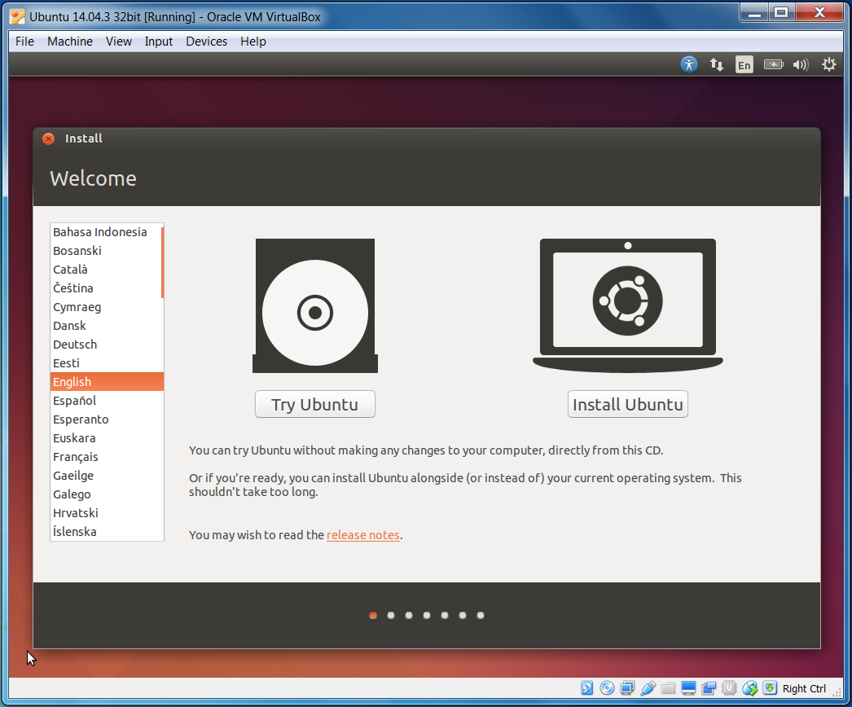Screen dimensions: 852x707
Task: Open the Machine menu
Action: click(69, 41)
